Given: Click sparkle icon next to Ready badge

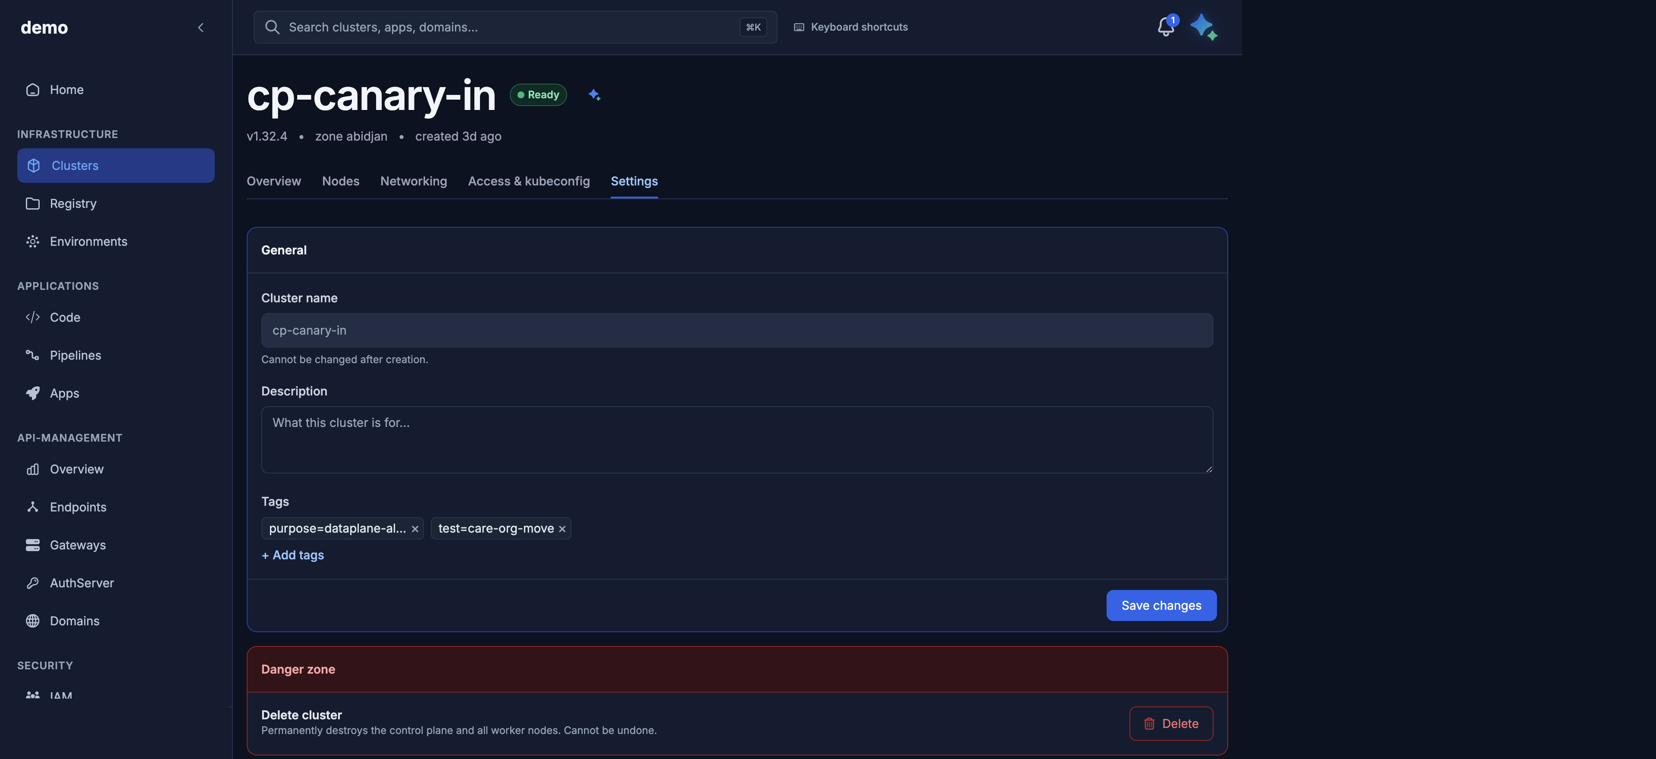Looking at the screenshot, I should [594, 95].
